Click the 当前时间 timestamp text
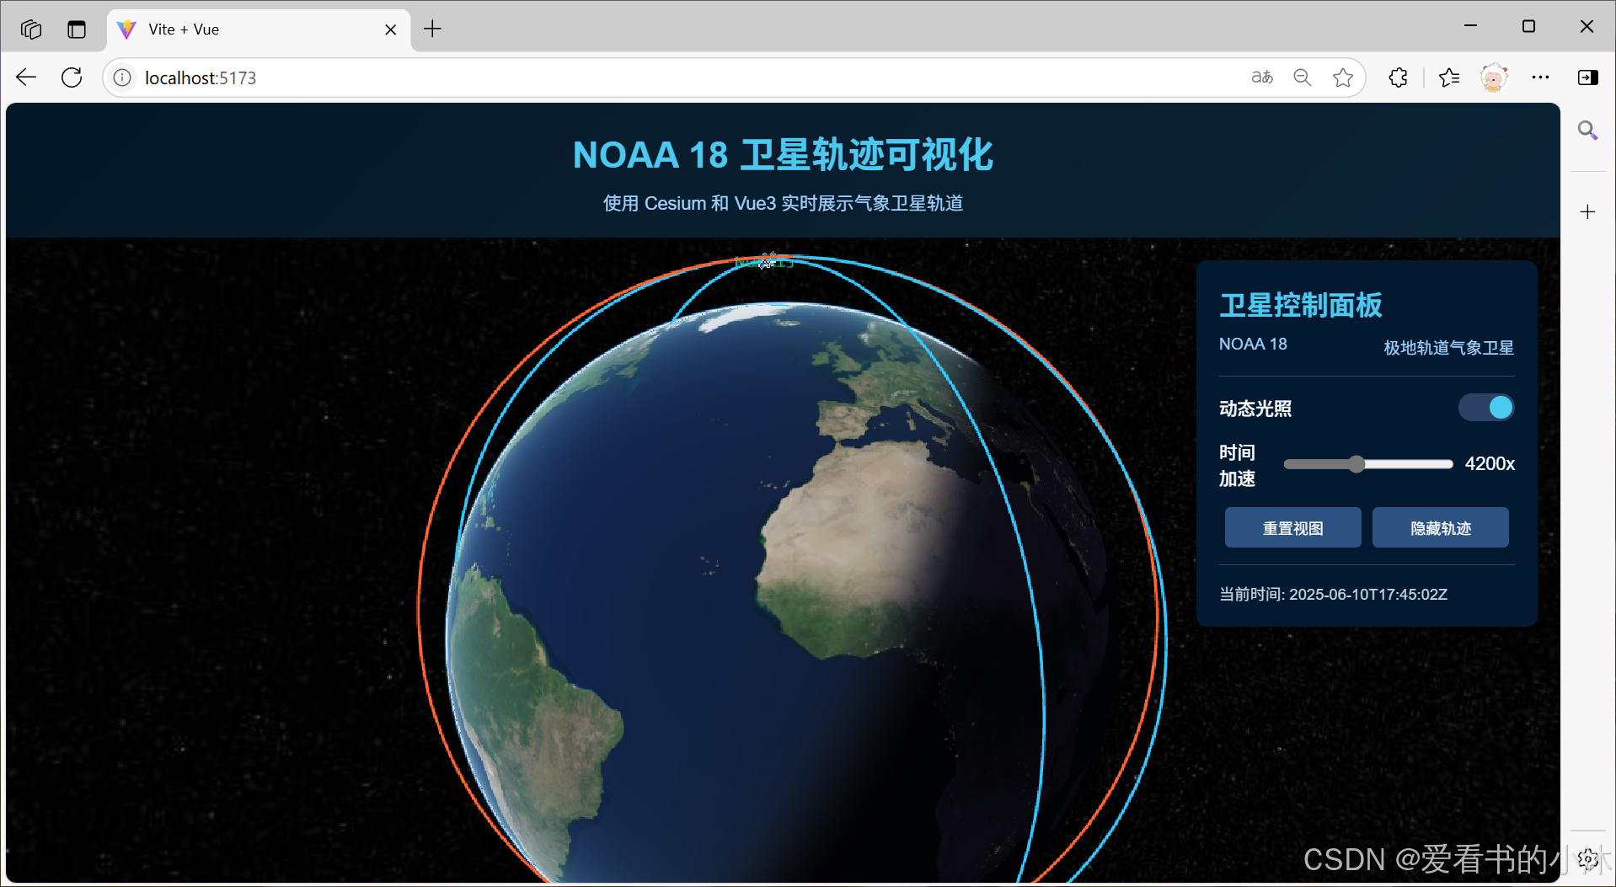 point(1333,595)
